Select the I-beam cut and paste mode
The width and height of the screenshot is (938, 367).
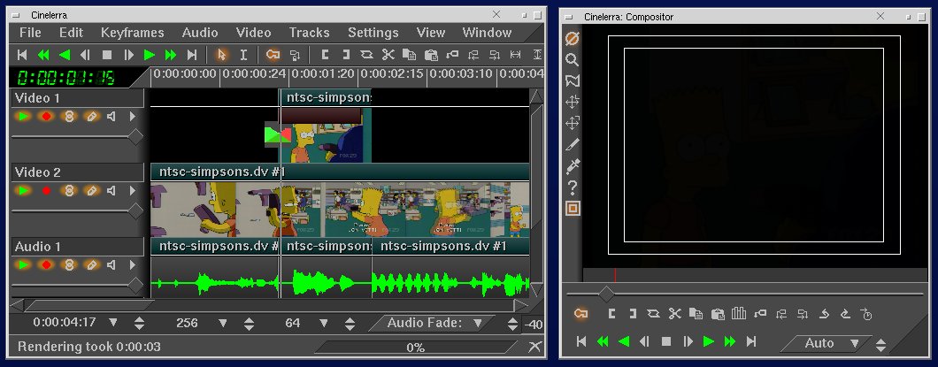point(243,55)
